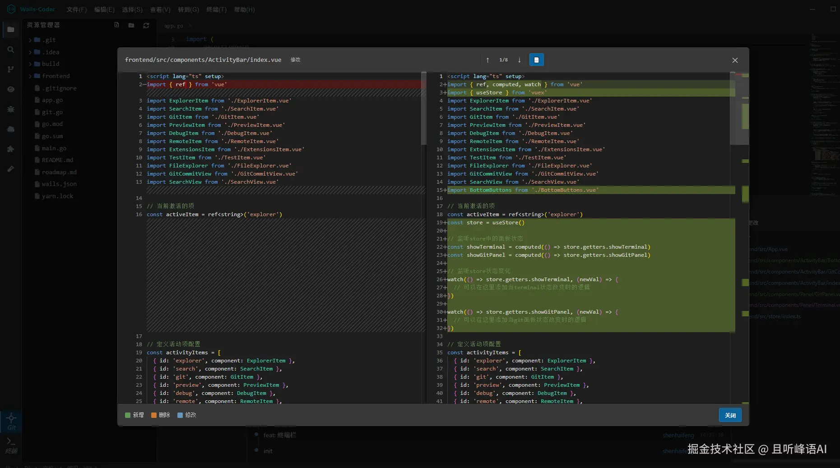Click the refresh icon in explorer header

pyautogui.click(x=146, y=25)
